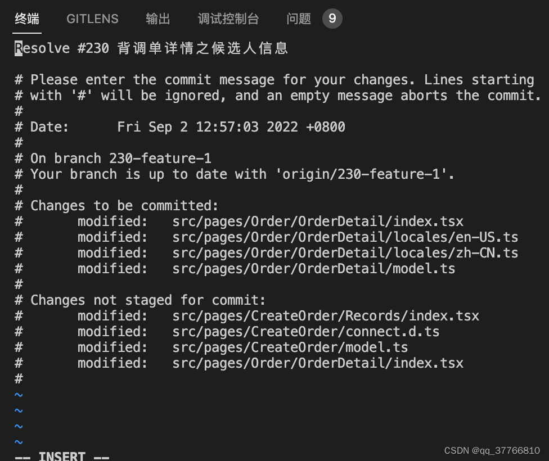This screenshot has width=549, height=461.
Task: Click the zh-CN.ts locales file path
Action: [345, 252]
